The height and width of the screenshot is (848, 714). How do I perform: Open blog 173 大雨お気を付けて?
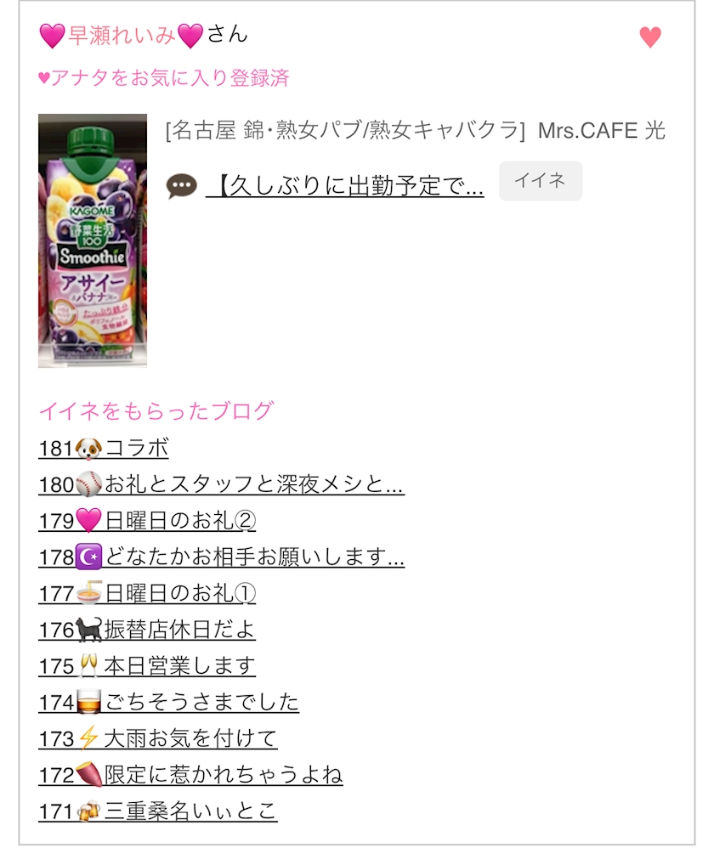pyautogui.click(x=158, y=738)
